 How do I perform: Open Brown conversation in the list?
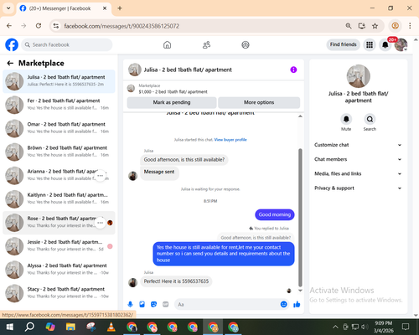(x=59, y=152)
